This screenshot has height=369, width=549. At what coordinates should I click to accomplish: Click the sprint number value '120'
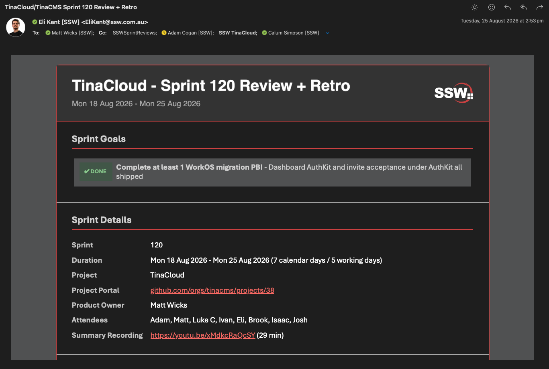click(x=157, y=245)
